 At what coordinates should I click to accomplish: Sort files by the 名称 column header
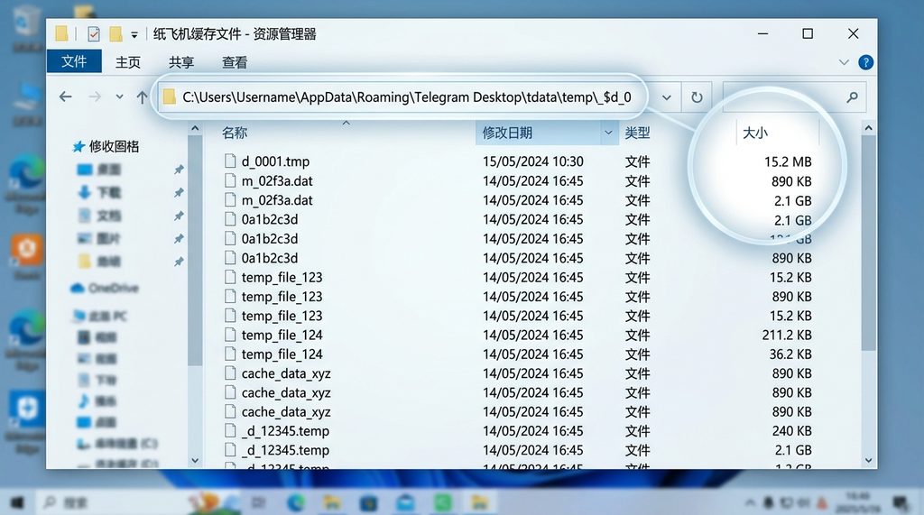coord(235,133)
